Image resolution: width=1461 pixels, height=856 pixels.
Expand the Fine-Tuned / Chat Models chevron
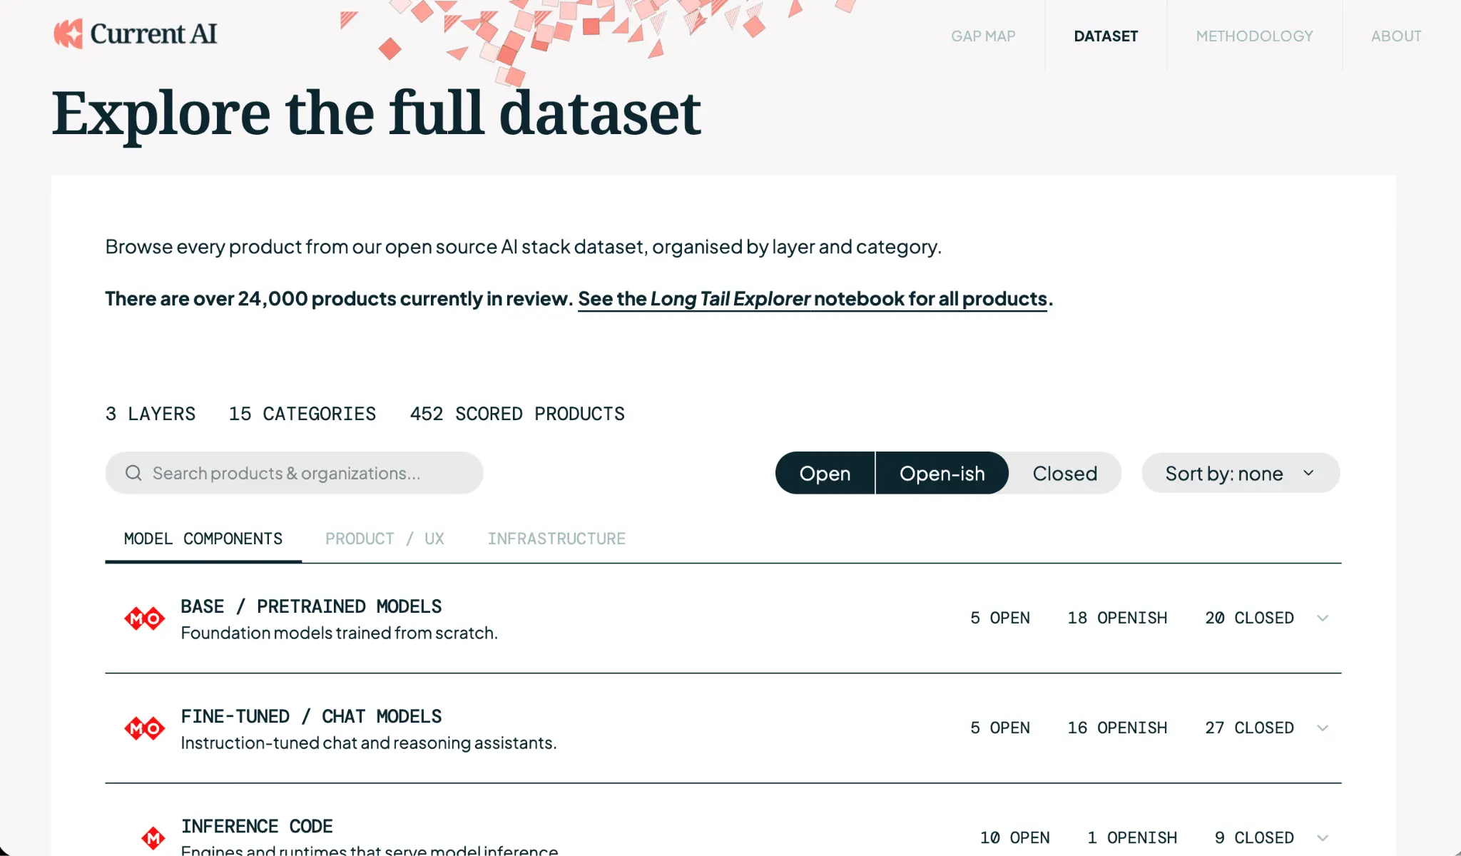click(x=1323, y=728)
